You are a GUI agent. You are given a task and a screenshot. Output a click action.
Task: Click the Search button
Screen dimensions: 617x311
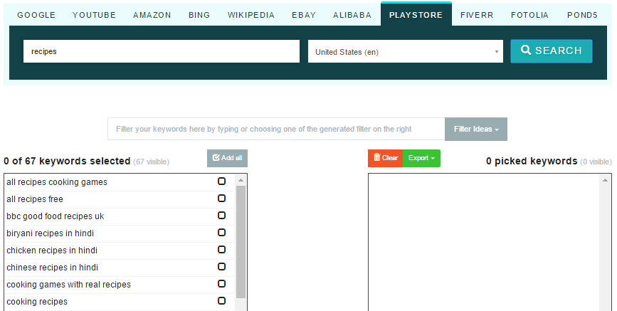click(552, 51)
